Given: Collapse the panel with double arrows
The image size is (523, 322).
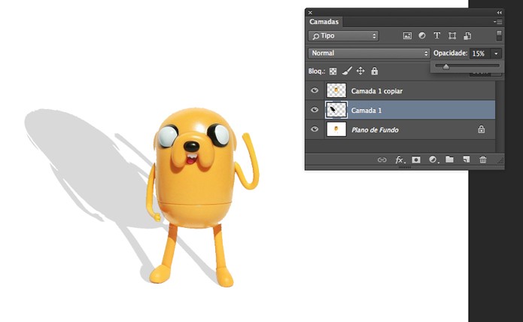Looking at the screenshot, I should (x=499, y=12).
